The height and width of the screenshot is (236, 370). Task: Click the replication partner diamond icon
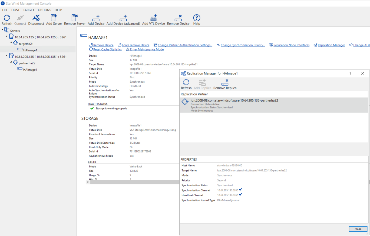185,102
